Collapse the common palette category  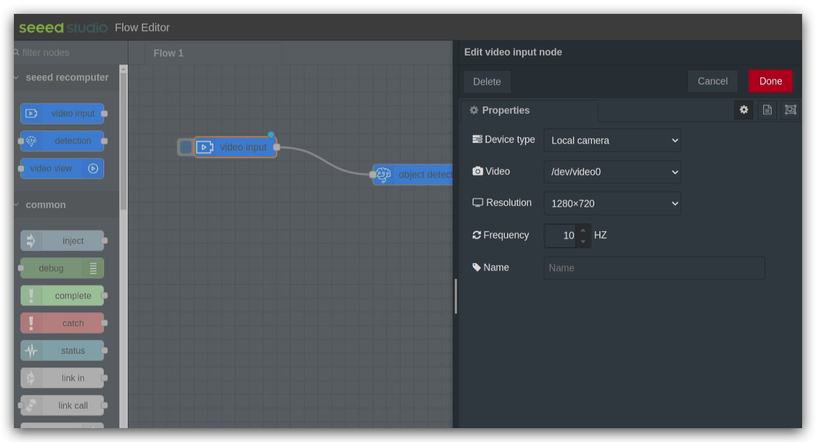(x=67, y=205)
